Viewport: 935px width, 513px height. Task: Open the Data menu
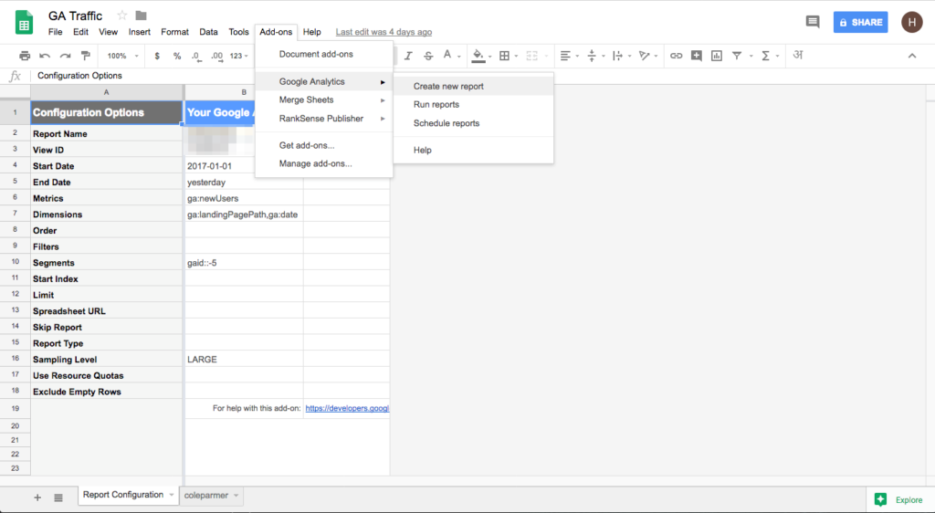(x=209, y=32)
